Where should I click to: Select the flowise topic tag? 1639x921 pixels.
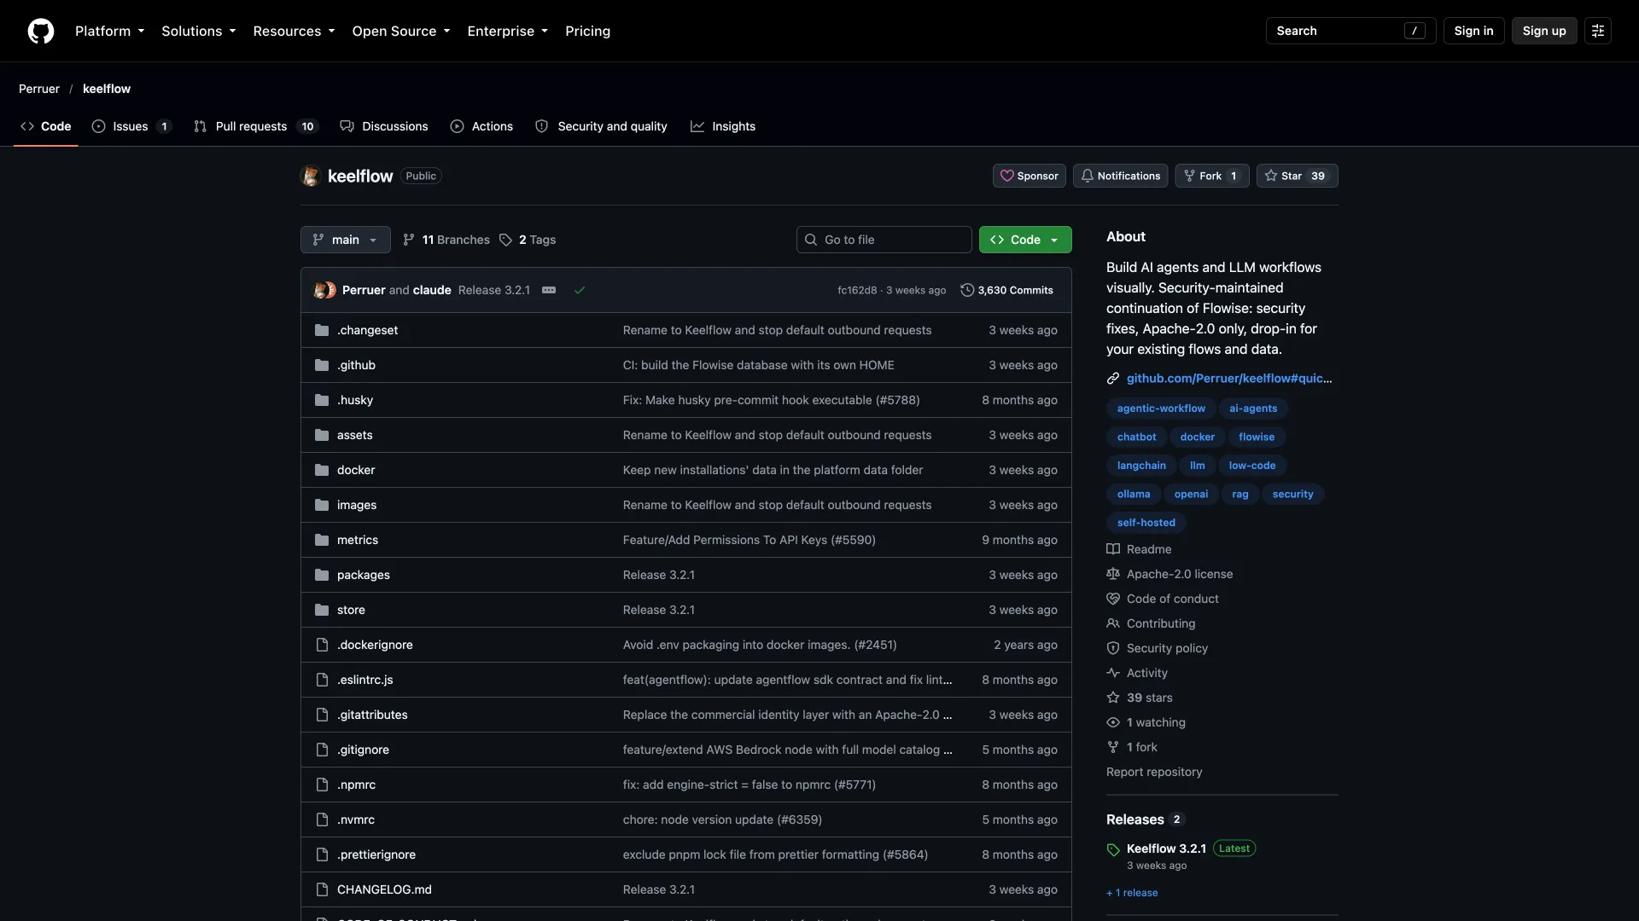[x=1256, y=437]
